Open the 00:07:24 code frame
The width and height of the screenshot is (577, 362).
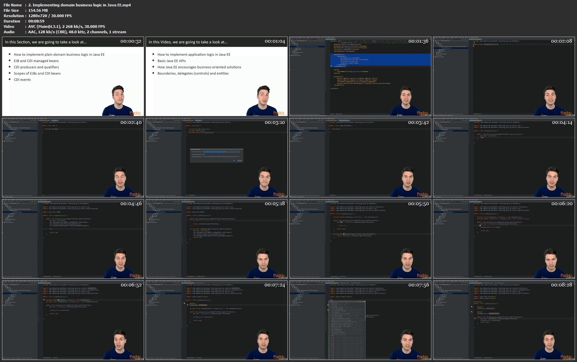click(x=217, y=320)
